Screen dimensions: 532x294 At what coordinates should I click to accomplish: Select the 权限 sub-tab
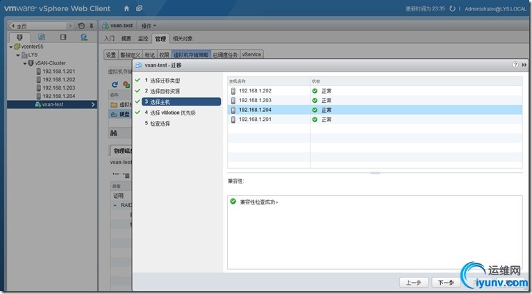[164, 55]
